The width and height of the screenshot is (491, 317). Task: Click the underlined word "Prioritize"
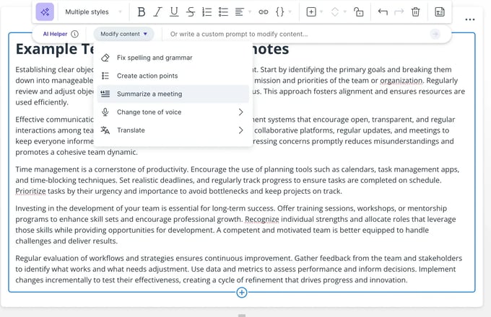[x=30, y=191]
